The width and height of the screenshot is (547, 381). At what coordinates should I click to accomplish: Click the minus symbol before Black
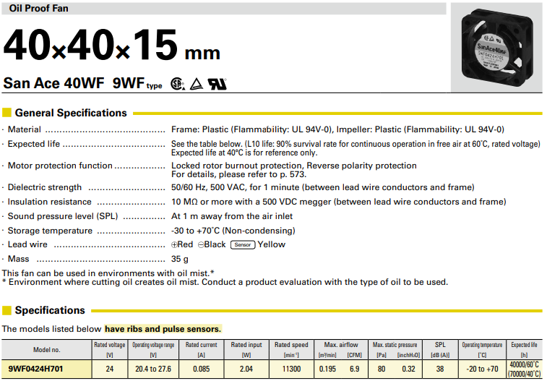[199, 245]
